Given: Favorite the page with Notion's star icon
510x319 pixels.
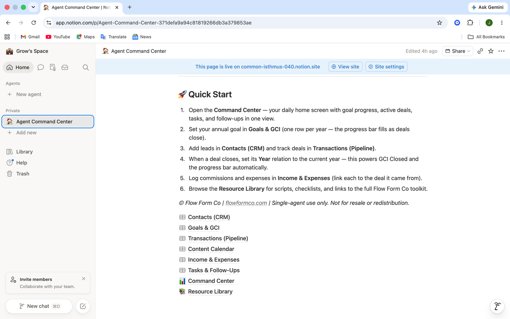Looking at the screenshot, I should [x=491, y=51].
